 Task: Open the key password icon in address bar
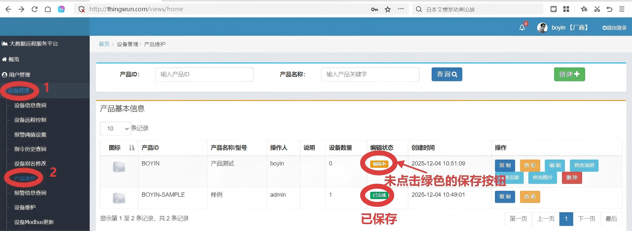click(x=374, y=9)
